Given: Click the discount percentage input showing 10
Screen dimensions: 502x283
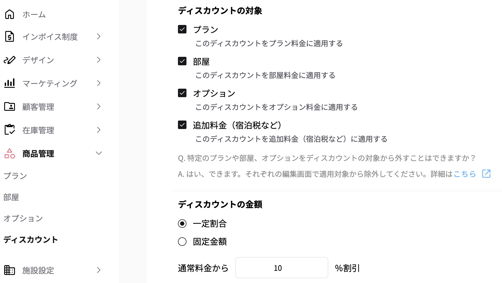Looking at the screenshot, I should pos(282,268).
